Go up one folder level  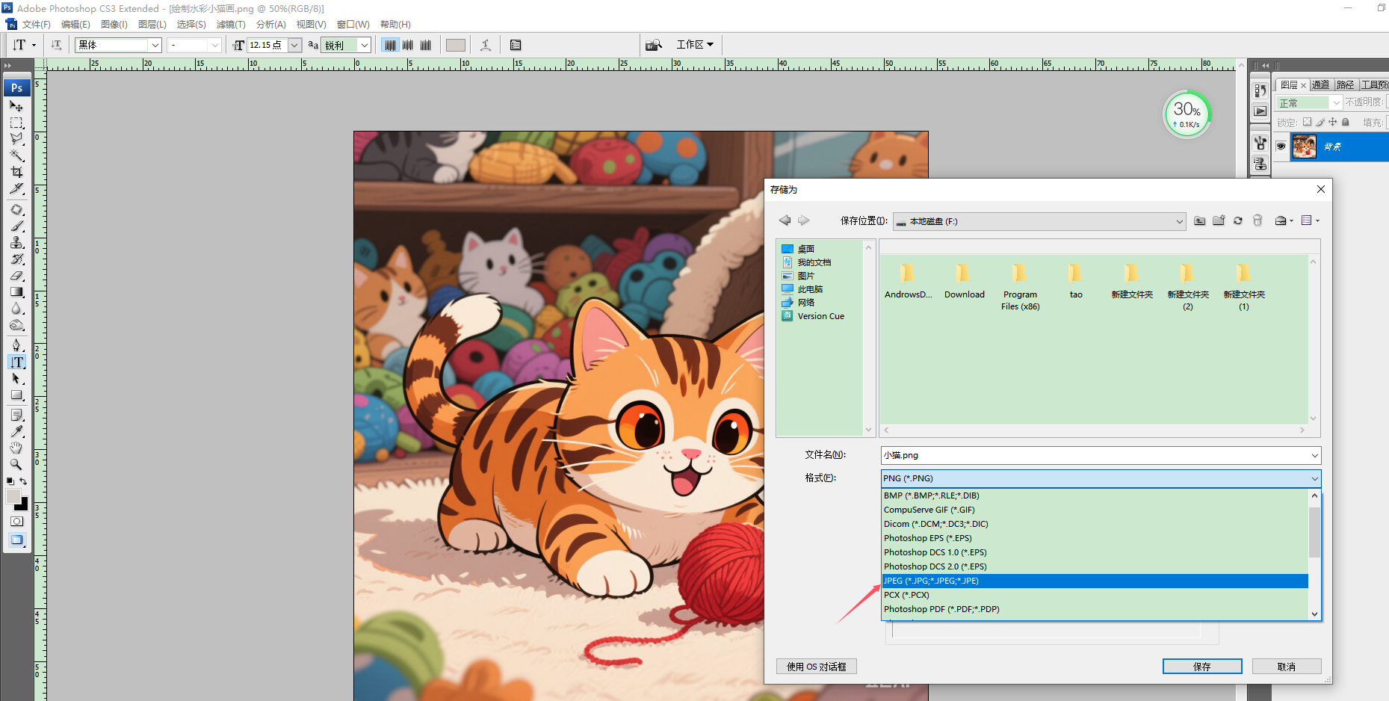tap(1199, 220)
